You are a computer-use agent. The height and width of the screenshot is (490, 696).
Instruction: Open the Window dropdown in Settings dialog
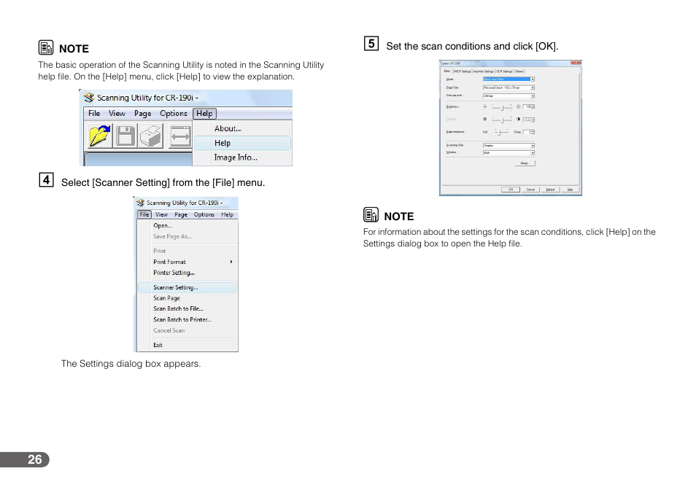tap(509, 153)
